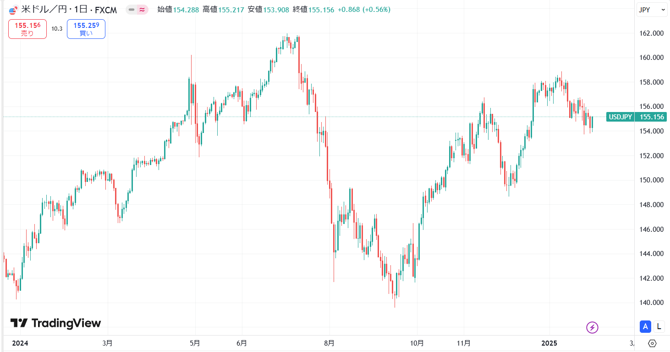This screenshot has width=670, height=352.
Task: Click the 150.000 price axis label
Action: pyautogui.click(x=652, y=180)
